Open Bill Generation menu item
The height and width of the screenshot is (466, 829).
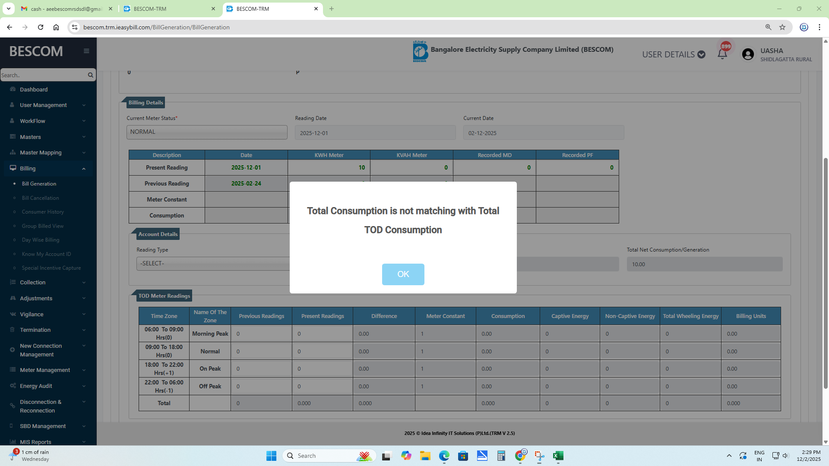[x=39, y=184]
